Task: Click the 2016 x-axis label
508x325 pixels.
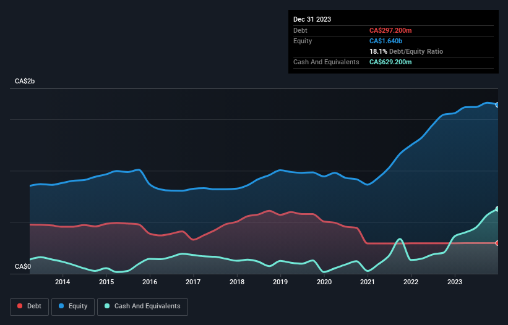Action: [150, 282]
